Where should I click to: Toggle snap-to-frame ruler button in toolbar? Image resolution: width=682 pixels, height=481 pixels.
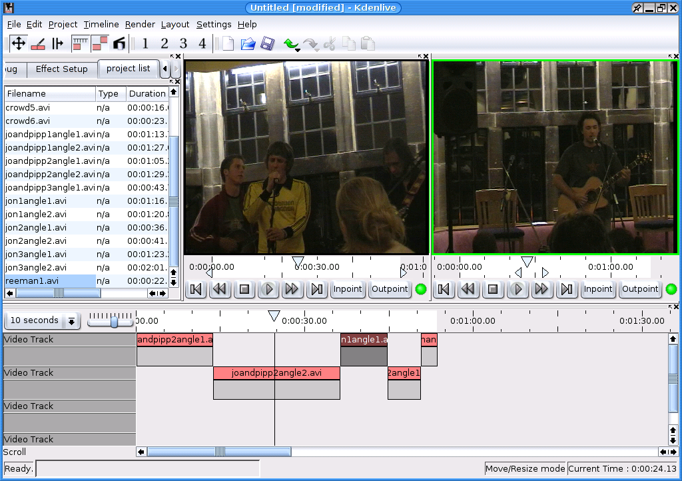click(81, 44)
